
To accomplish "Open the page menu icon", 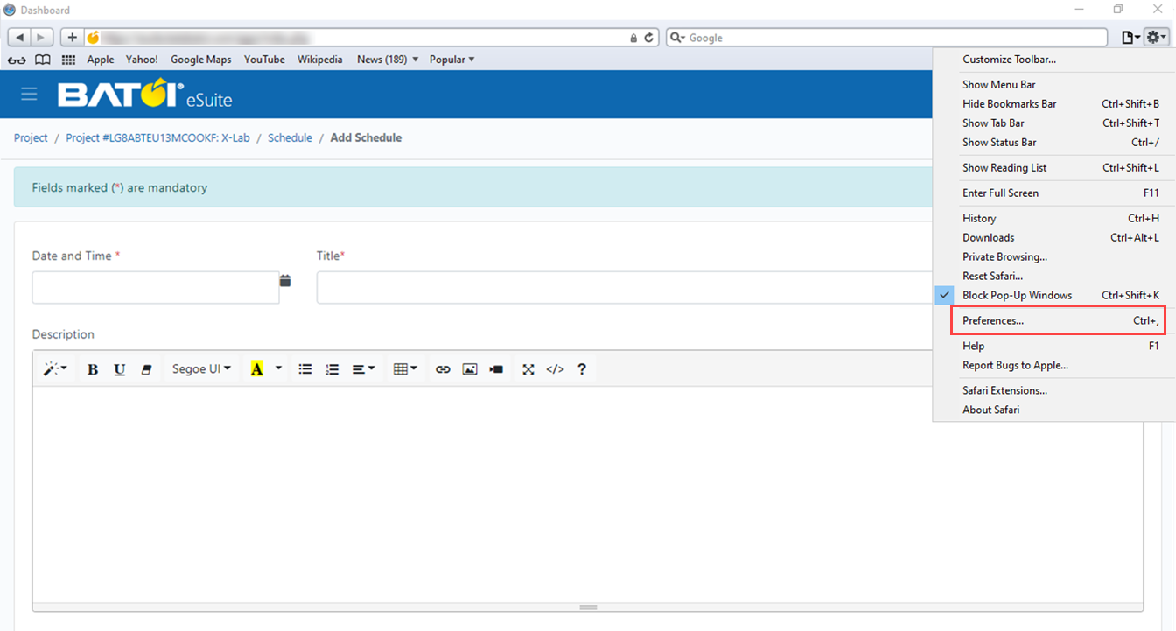I will [1130, 38].
